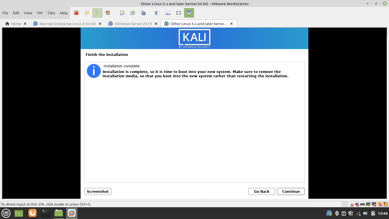Click the installer Screenshot button
The image size is (389, 219).
click(98, 191)
